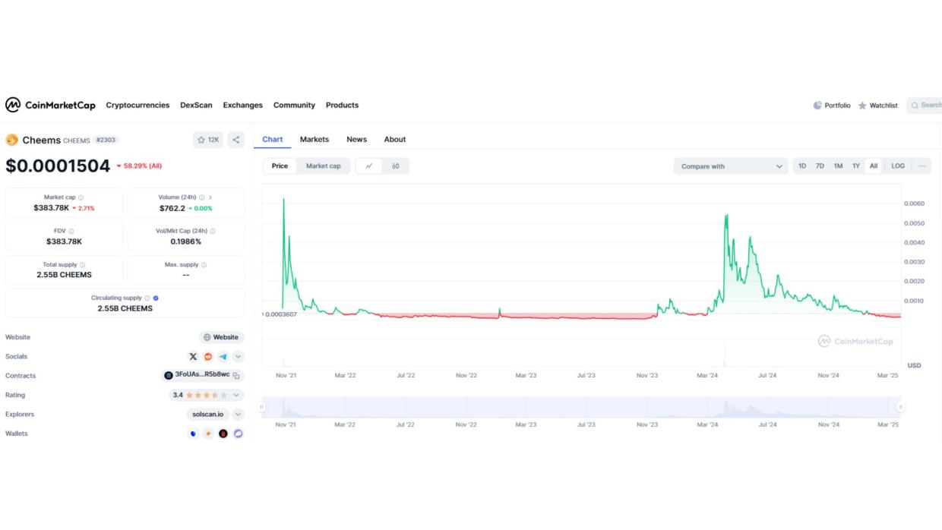Click the third dark wallet icon

[223, 434]
